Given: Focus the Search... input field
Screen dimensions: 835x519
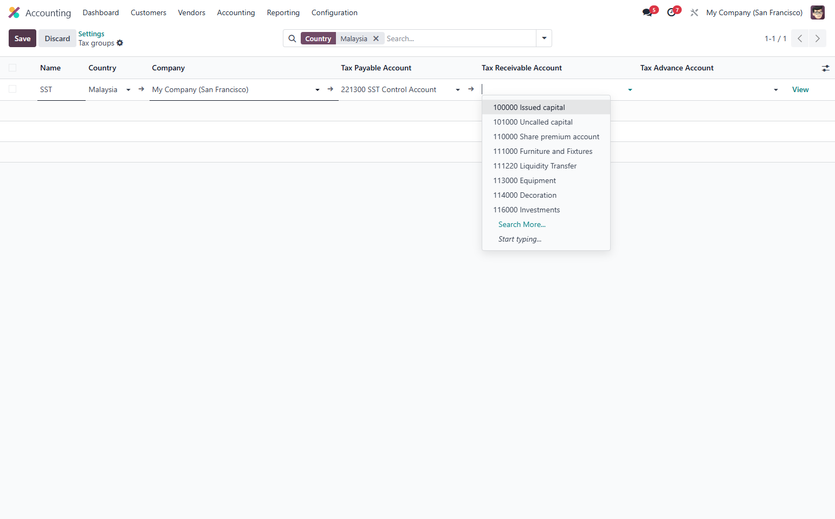Looking at the screenshot, I should click(459, 38).
